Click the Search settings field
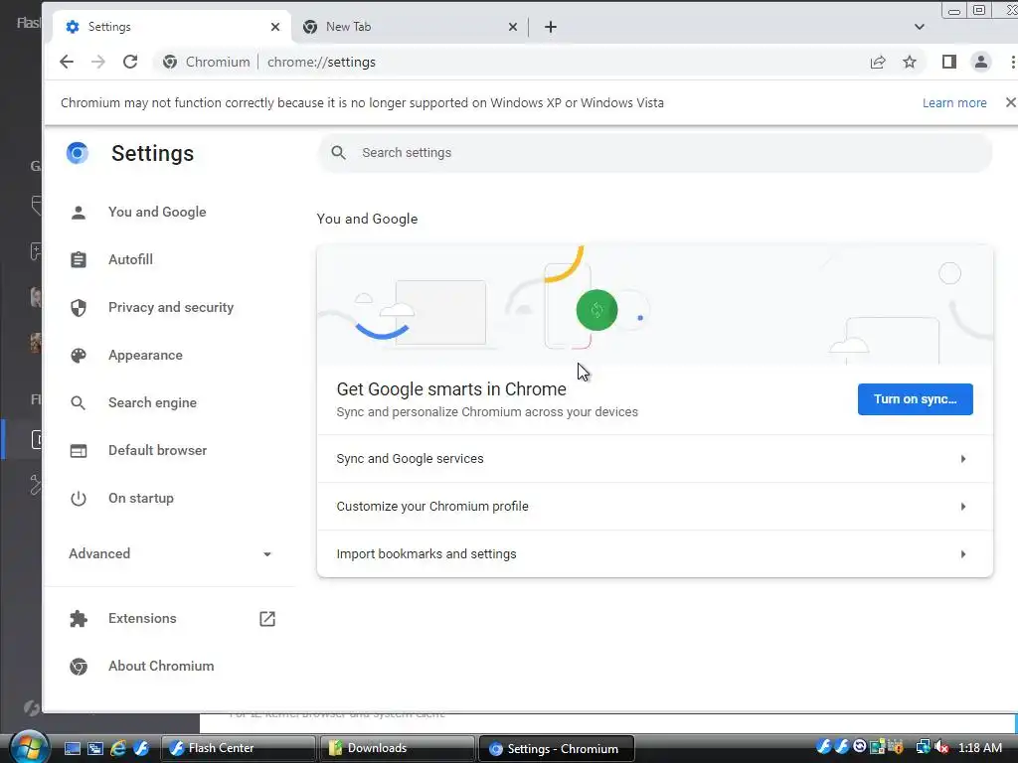Screen dimensions: 1018x763 tap(654, 152)
